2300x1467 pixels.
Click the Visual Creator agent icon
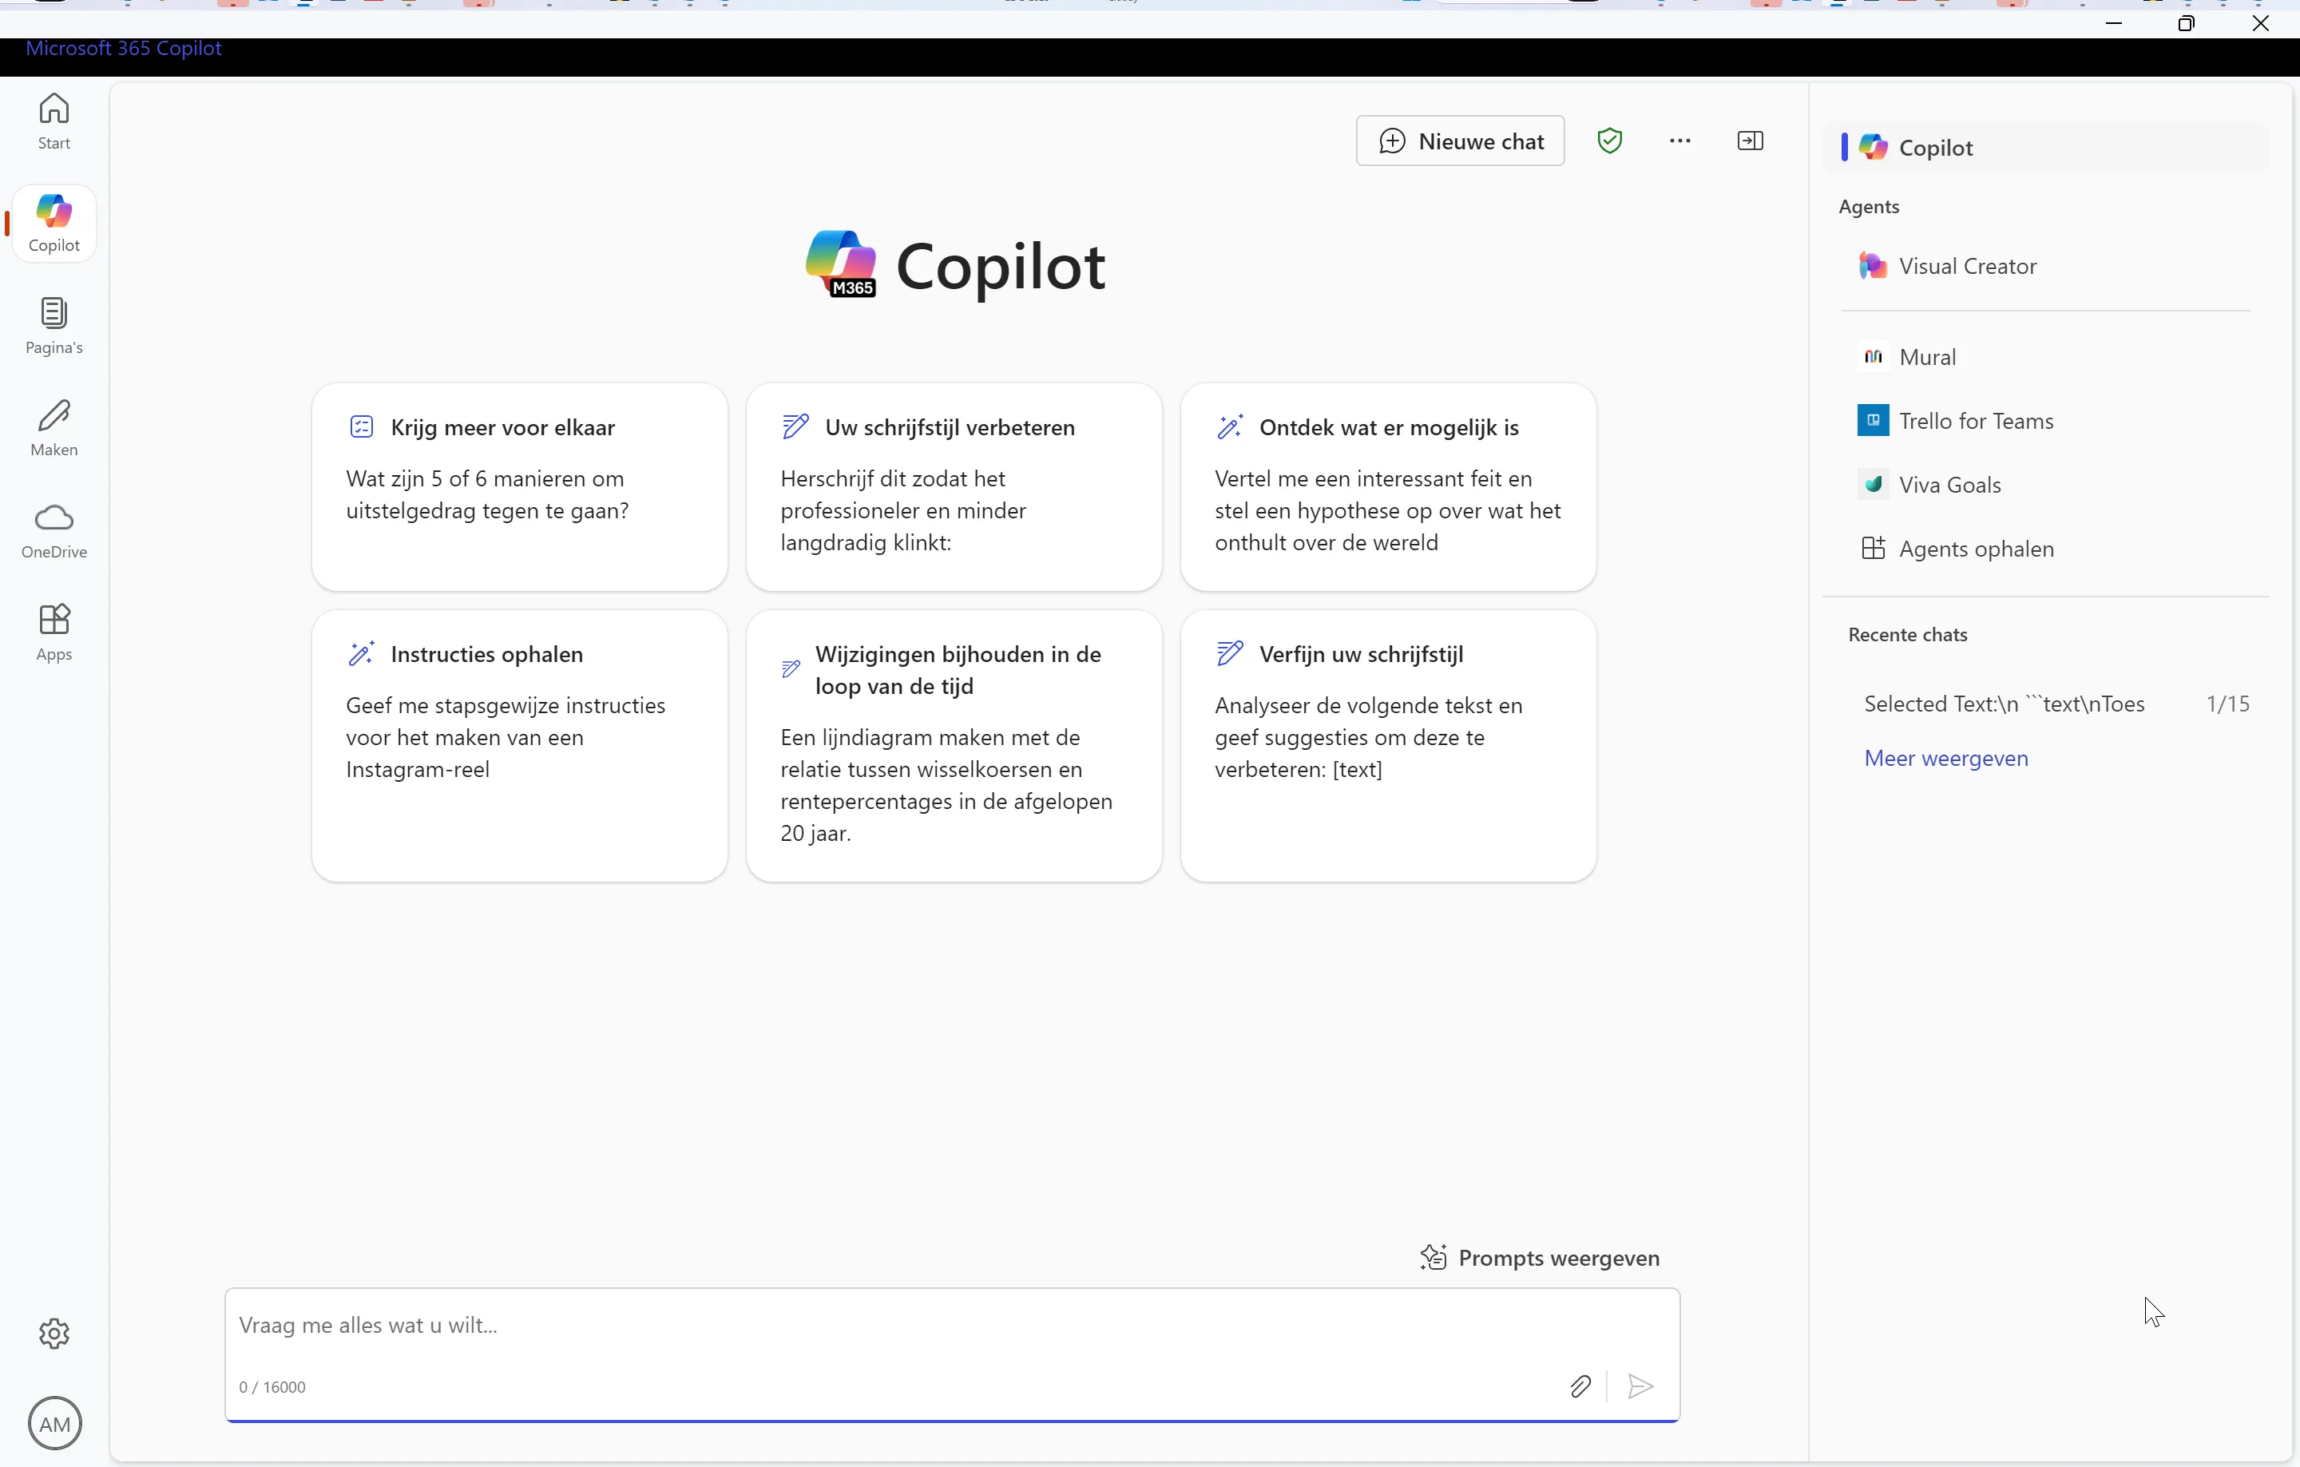[1874, 265]
